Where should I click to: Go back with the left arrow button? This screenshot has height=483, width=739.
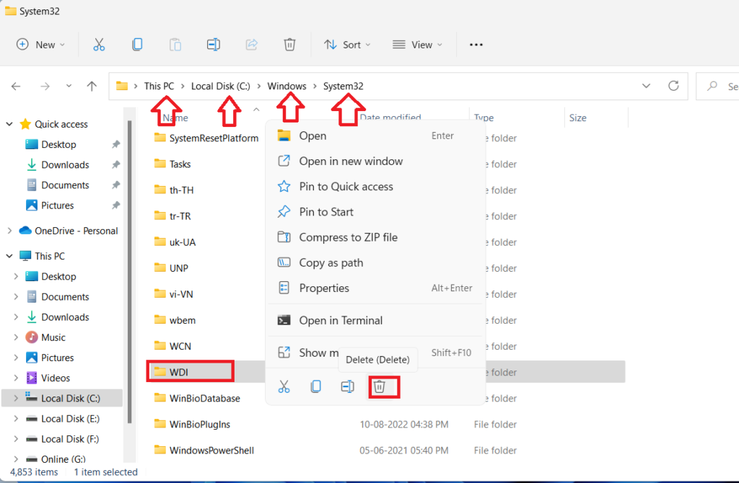coord(16,87)
